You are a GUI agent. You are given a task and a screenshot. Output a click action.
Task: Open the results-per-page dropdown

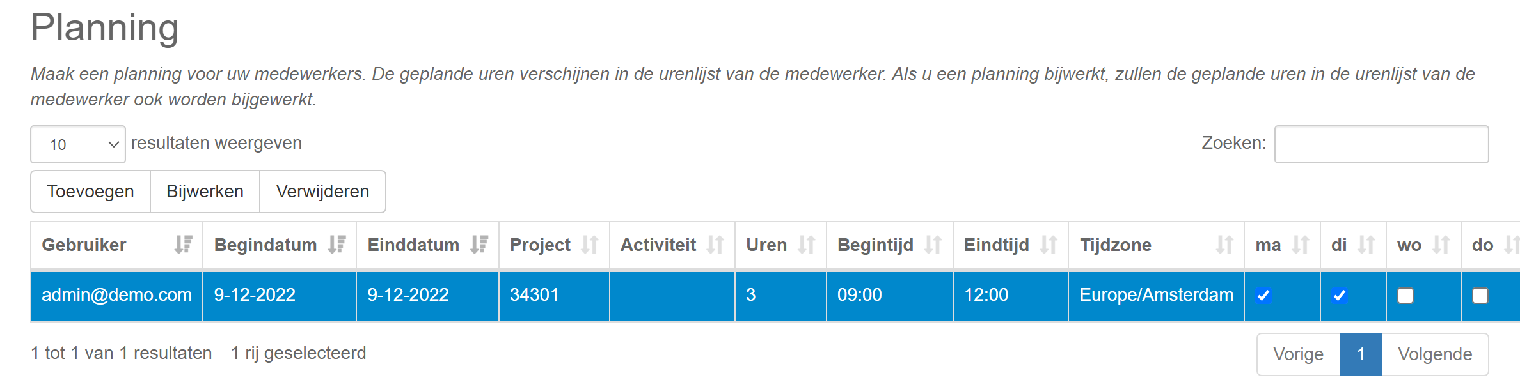(x=78, y=144)
